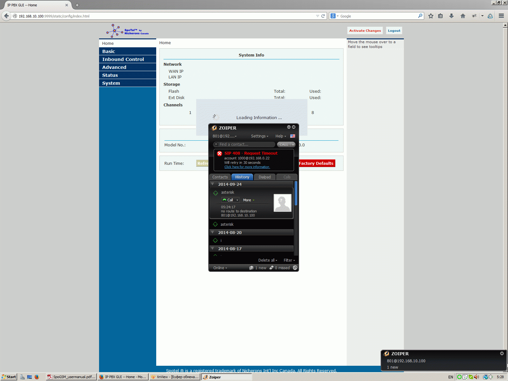Click the contact avatar thumbnail for asterisk
Screen dimensions: 508x381
click(283, 203)
